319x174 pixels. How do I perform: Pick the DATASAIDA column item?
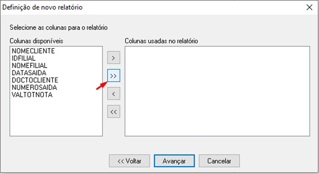click(29, 73)
